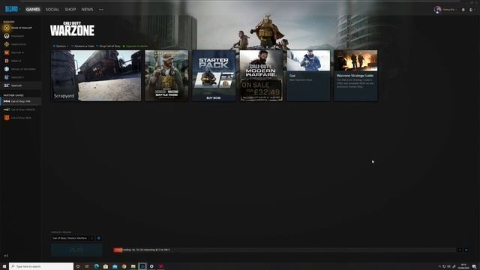Open the Blizzard logo menu
The width and height of the screenshot is (480, 270).
click(x=12, y=9)
